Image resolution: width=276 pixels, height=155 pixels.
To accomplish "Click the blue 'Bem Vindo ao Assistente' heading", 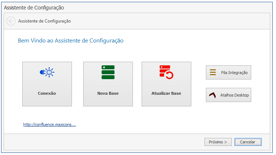I will (71, 41).
